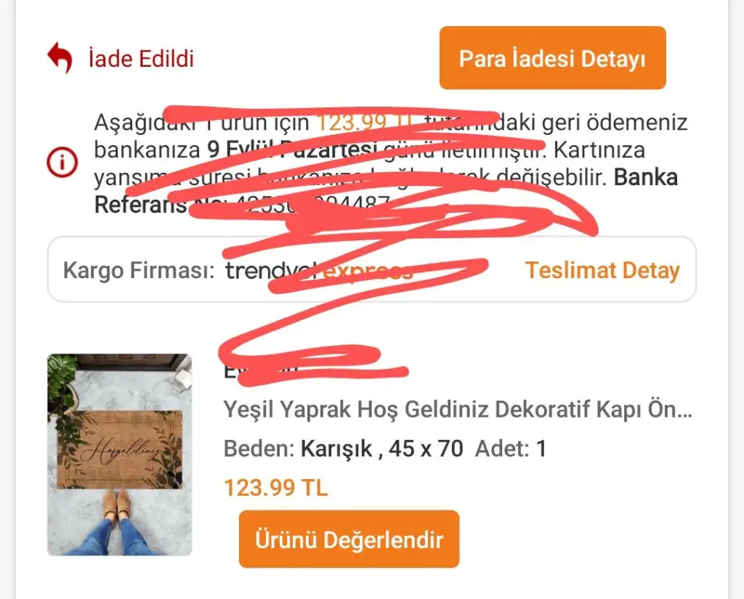Click the İade Edildi status label
744x599 pixels.
[142, 59]
